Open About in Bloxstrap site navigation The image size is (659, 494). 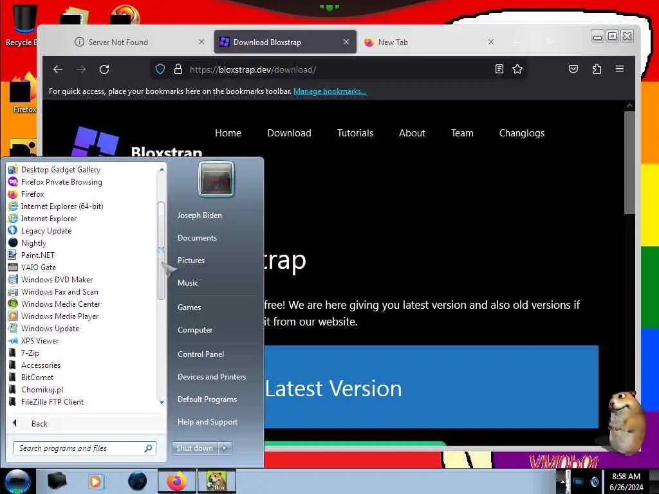(413, 133)
